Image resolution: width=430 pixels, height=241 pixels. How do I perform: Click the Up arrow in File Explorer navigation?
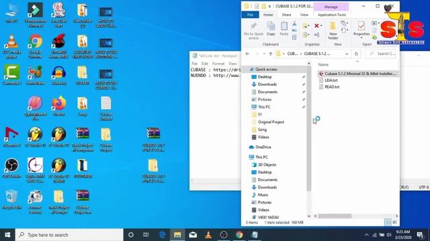point(270,54)
